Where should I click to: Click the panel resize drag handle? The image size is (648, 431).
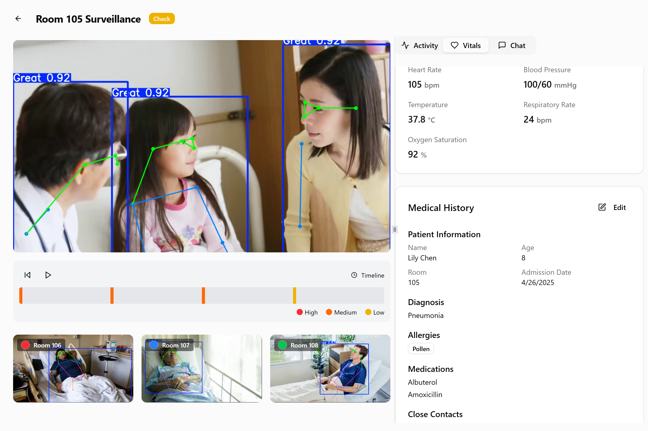click(395, 229)
